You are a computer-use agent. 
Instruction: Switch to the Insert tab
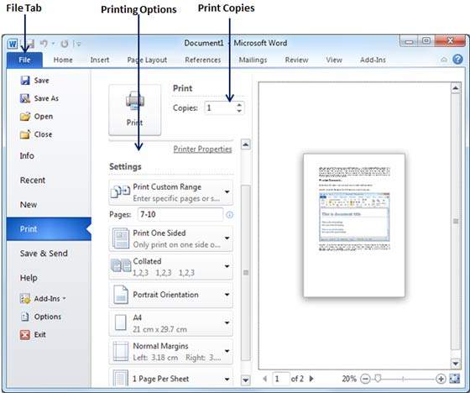point(100,60)
